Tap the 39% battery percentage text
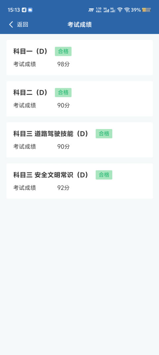The width and height of the screenshot is (159, 355). 136,10
